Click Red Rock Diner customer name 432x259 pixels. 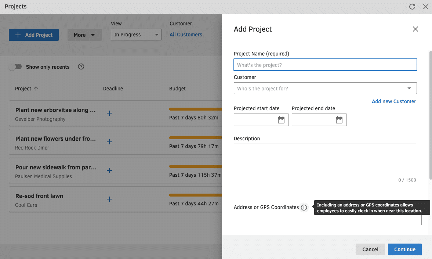[x=32, y=148]
